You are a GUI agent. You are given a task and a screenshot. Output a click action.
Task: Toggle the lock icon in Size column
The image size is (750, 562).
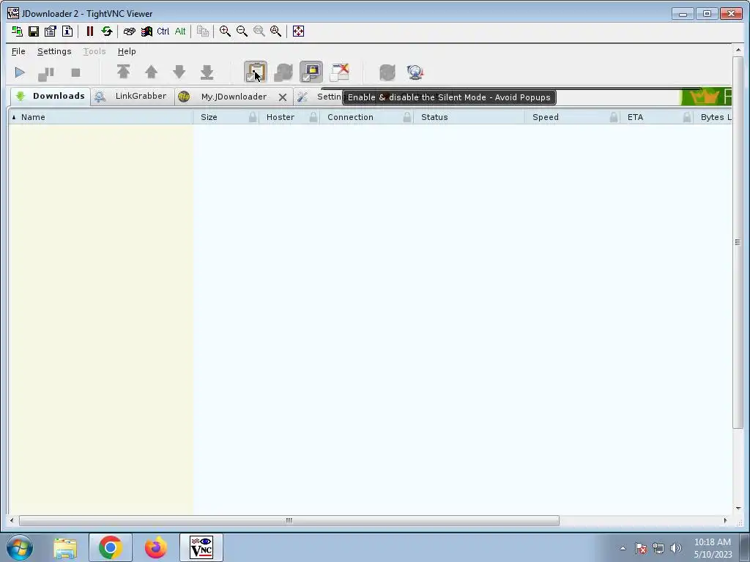[x=253, y=117]
